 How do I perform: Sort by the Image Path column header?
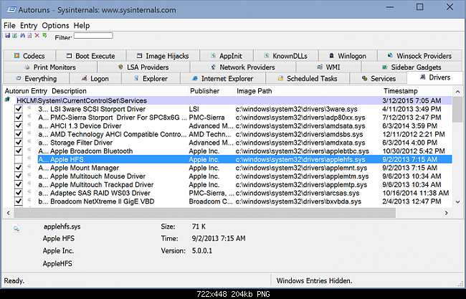click(x=308, y=91)
